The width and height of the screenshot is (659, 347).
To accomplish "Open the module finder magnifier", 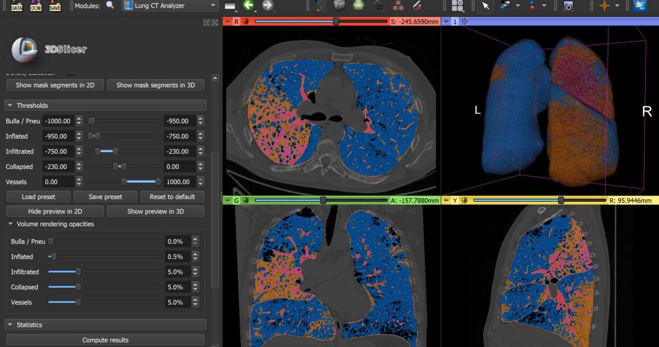I will coord(110,6).
